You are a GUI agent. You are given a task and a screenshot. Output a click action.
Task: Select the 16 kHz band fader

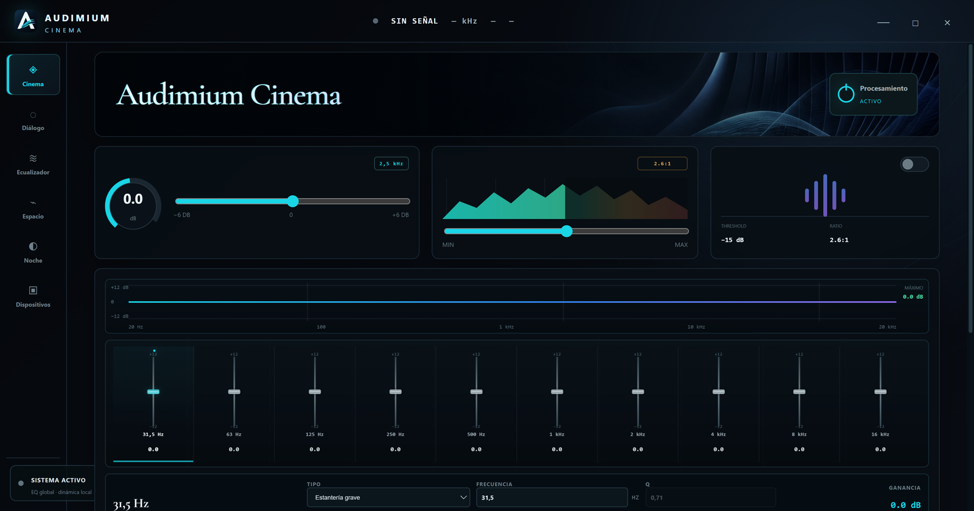(x=880, y=392)
